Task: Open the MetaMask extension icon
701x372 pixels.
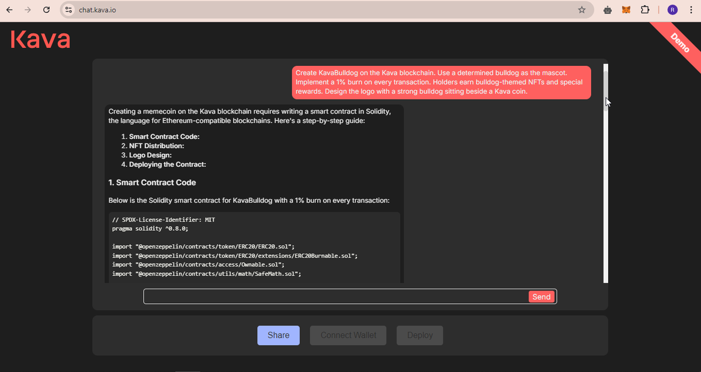Action: (x=626, y=9)
